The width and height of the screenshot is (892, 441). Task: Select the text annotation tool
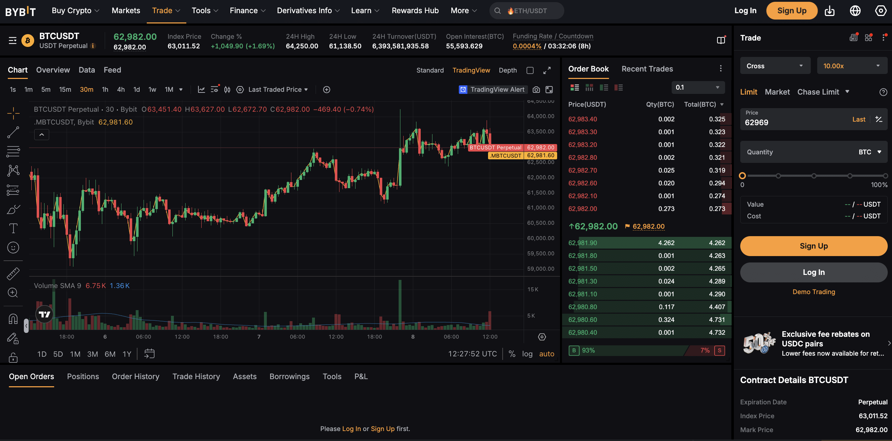pyautogui.click(x=13, y=228)
